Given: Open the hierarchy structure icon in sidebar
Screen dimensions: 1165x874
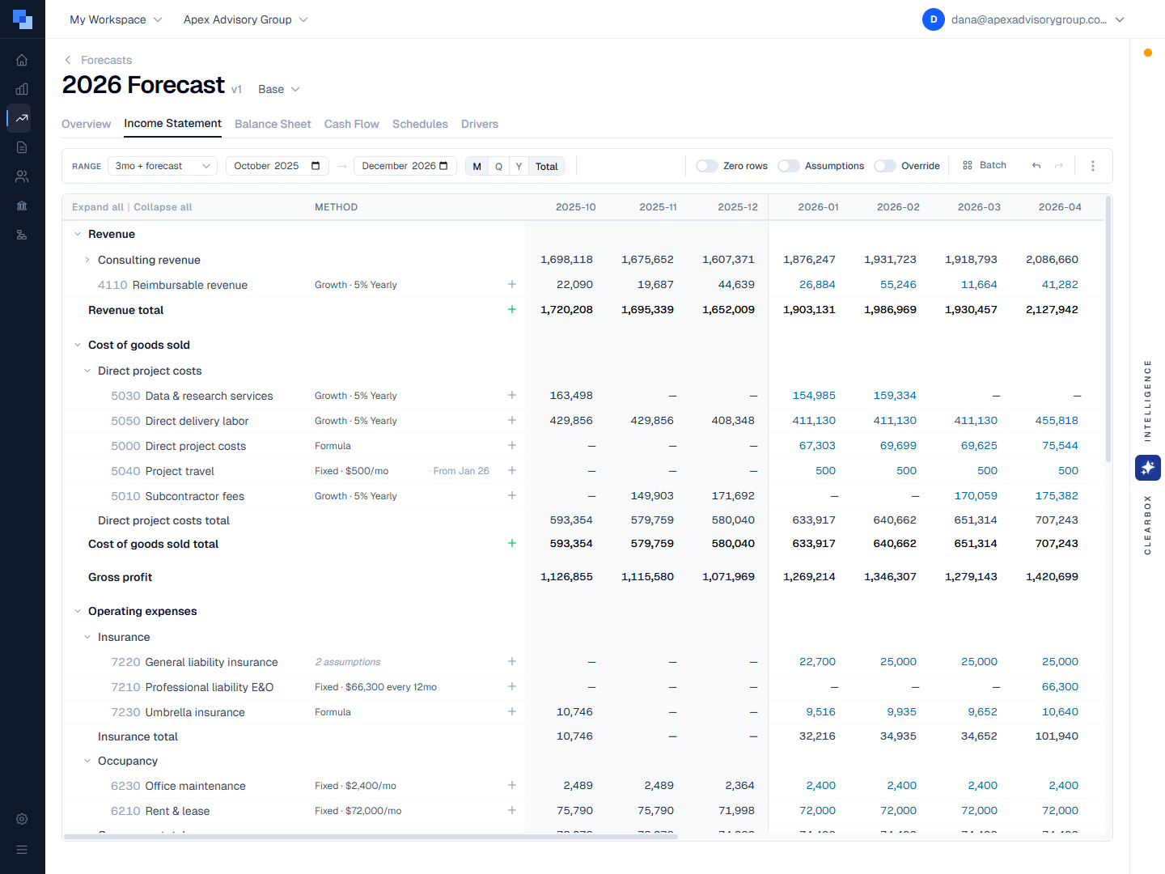Looking at the screenshot, I should click(x=22, y=235).
